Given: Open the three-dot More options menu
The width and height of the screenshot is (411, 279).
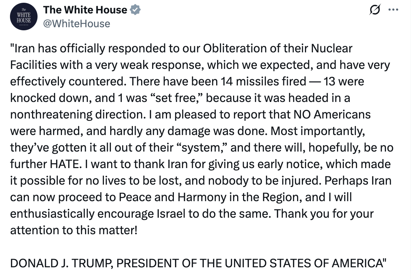Looking at the screenshot, I should (x=393, y=10).
